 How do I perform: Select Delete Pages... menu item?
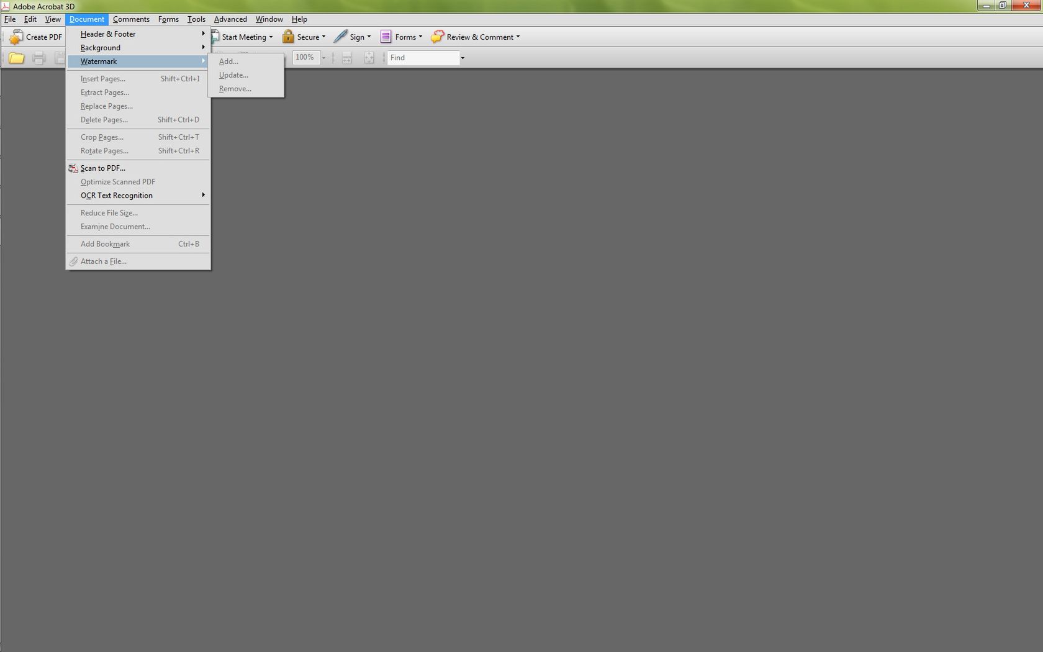coord(138,120)
